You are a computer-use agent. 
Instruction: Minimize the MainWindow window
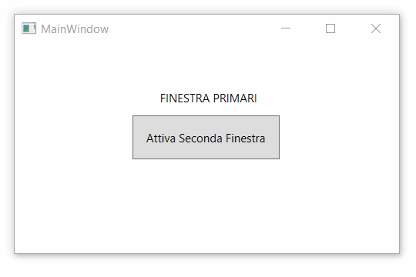pos(286,28)
